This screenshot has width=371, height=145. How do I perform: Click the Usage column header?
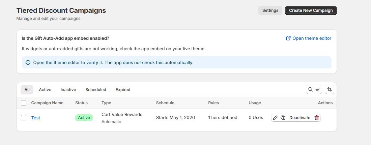[255, 103]
